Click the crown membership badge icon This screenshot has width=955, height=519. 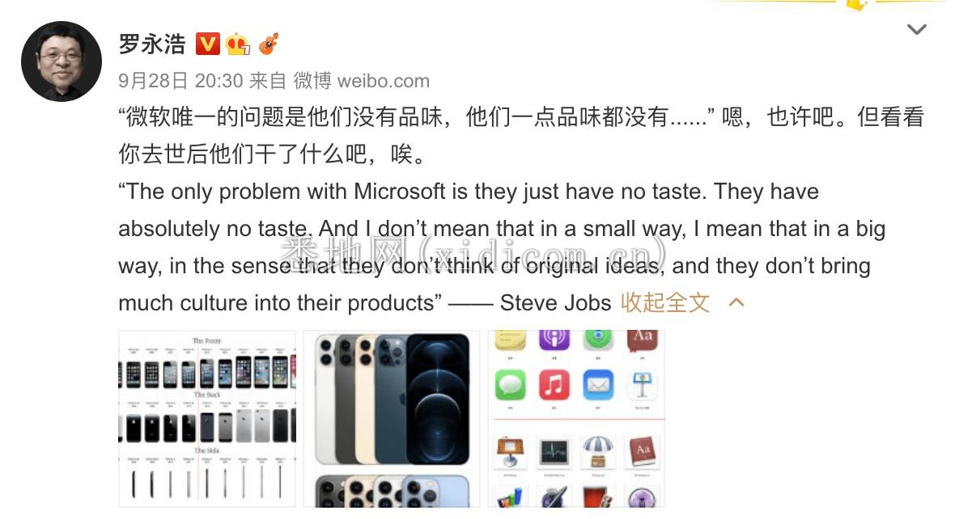(x=237, y=44)
